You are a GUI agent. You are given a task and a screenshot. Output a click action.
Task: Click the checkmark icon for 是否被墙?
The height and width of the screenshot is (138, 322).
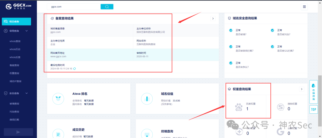tap(231, 30)
